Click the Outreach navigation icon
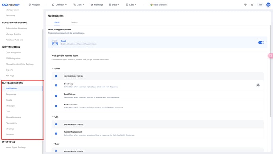The height and width of the screenshot is (154, 273). point(53,4)
